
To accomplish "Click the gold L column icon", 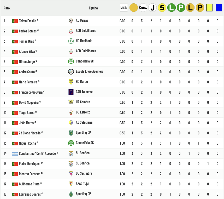I will click(190, 8).
